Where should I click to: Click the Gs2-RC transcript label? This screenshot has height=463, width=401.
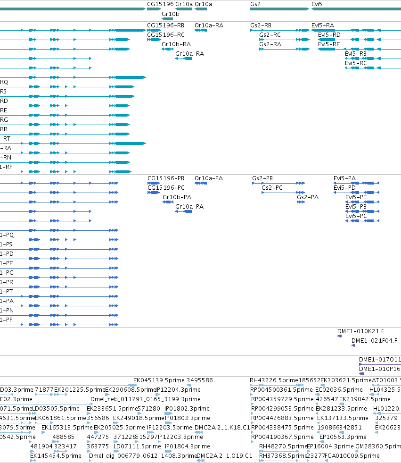coord(270,35)
